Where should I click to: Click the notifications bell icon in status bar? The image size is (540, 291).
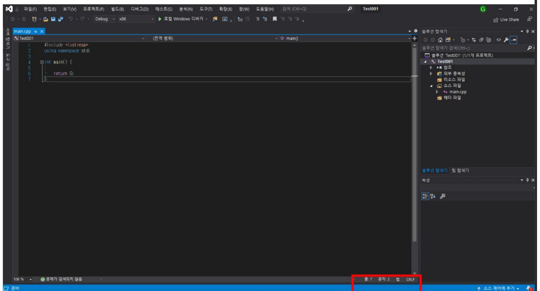(529, 288)
